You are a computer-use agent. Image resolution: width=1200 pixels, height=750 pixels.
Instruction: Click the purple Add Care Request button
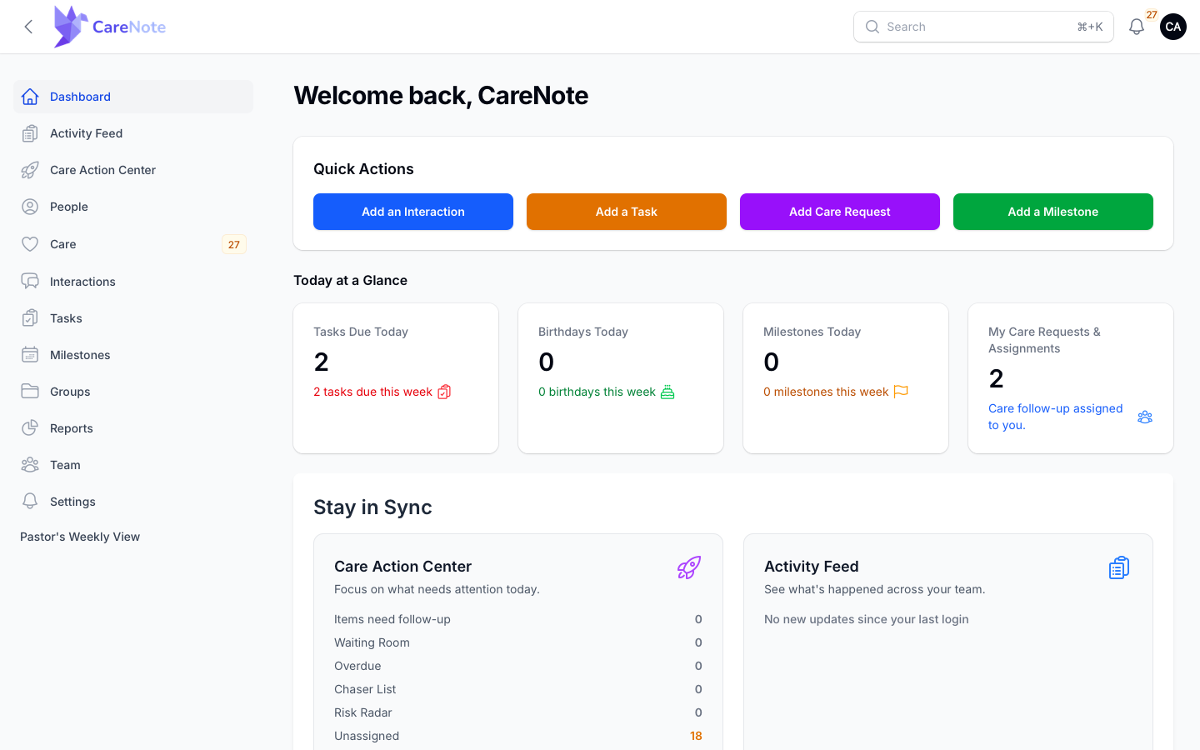[840, 212]
